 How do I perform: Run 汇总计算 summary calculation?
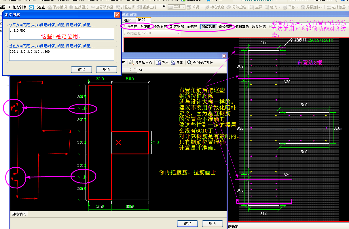pos(17,7)
